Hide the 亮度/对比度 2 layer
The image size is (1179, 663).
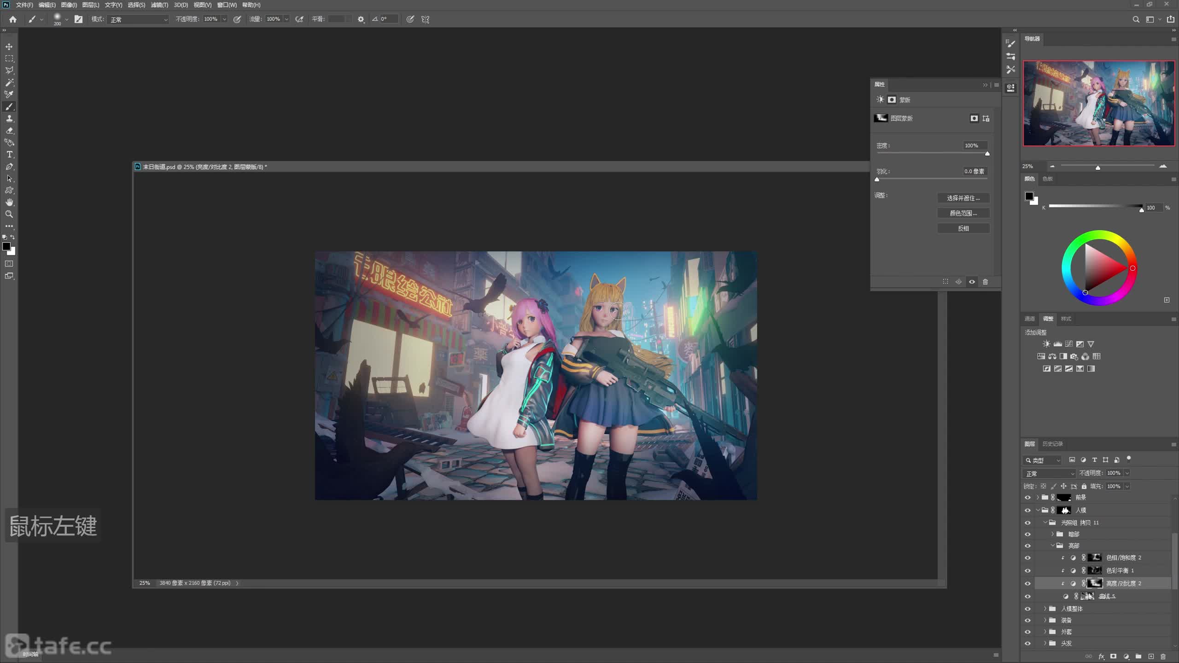pos(1027,584)
